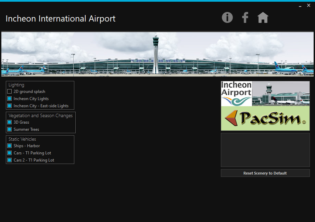The height and width of the screenshot is (222, 315).
Task: Toggle Incheon City Lights checkbox
Action: (10, 99)
